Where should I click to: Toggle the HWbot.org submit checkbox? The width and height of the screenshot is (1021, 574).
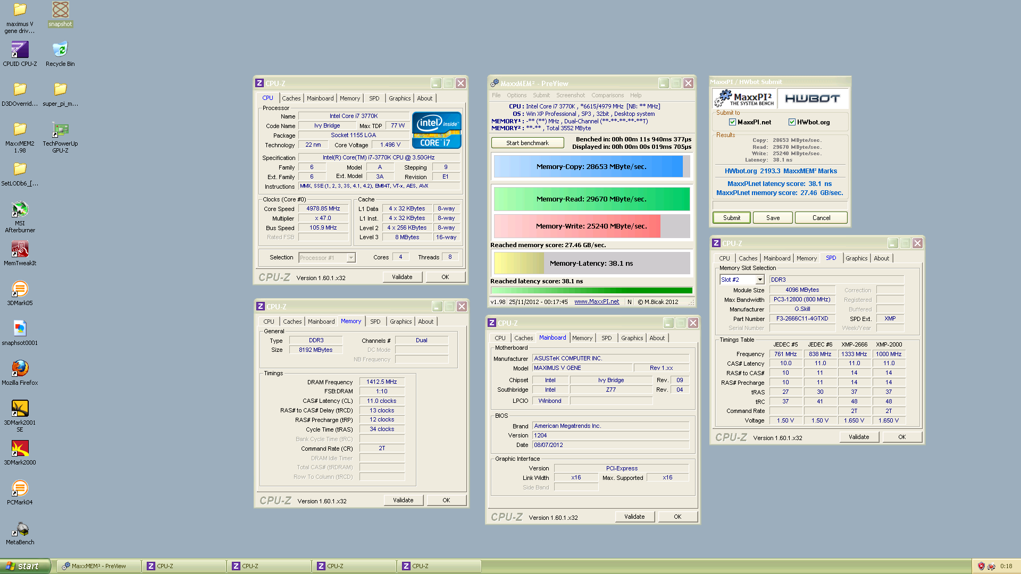click(x=792, y=122)
